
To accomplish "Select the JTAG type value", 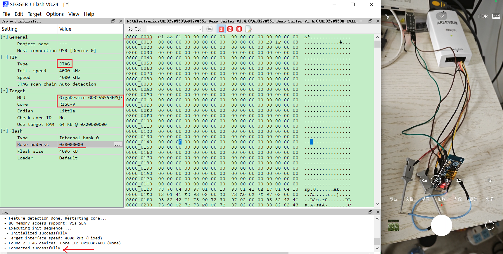I will [x=65, y=64].
